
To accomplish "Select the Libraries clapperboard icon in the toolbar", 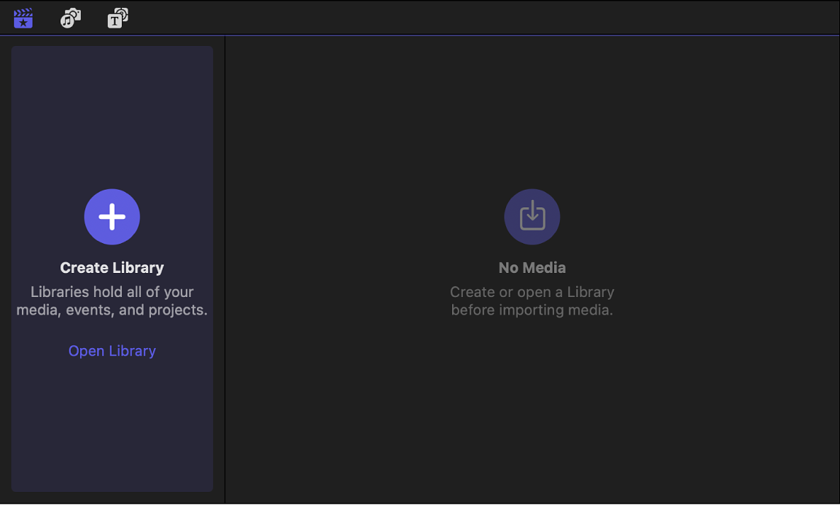I will [23, 18].
